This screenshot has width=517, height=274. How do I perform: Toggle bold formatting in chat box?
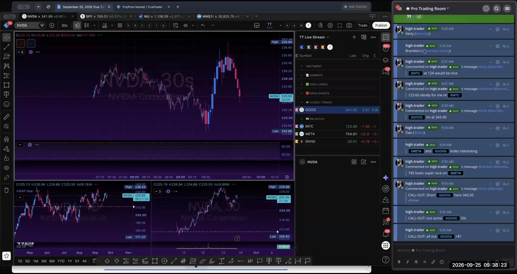tap(399, 262)
